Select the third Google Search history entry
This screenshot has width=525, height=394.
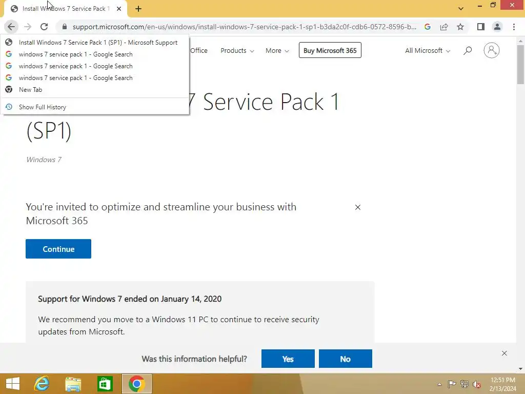pos(95,78)
